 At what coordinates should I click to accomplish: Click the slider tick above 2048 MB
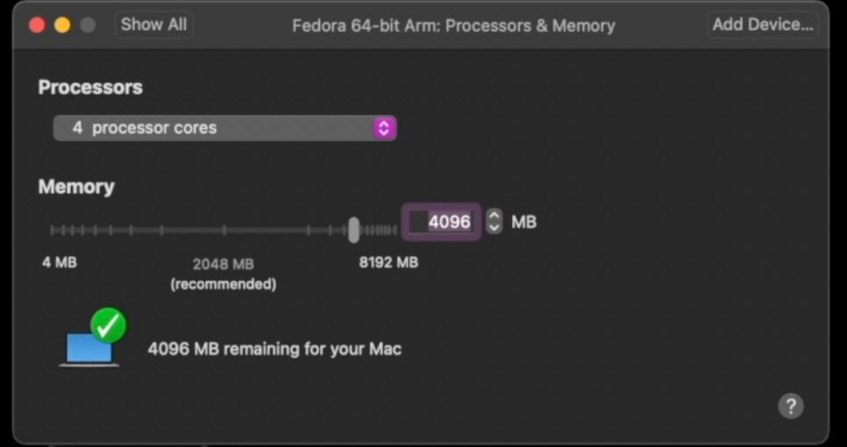[x=224, y=231]
